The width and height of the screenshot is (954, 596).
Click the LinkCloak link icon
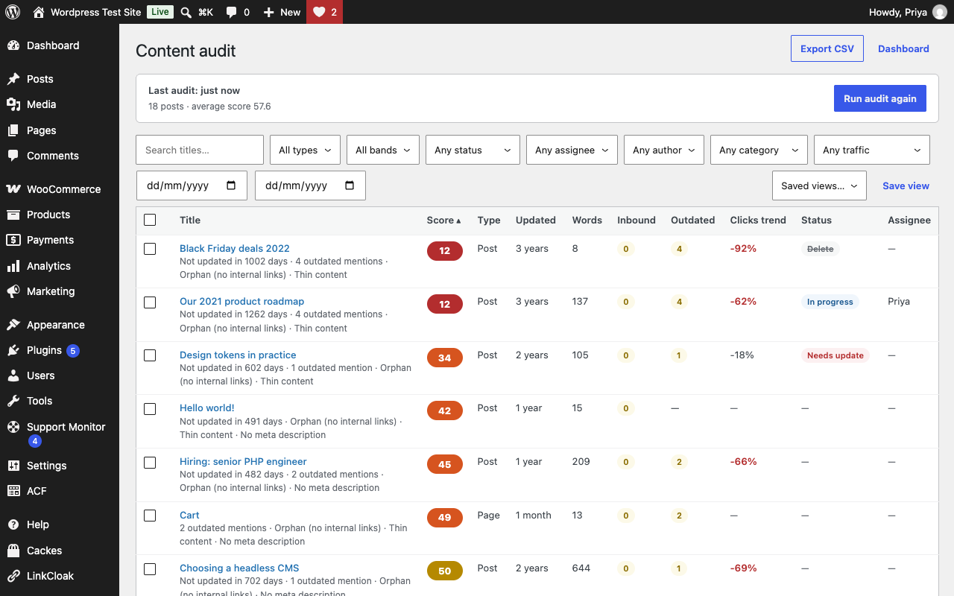(x=13, y=576)
